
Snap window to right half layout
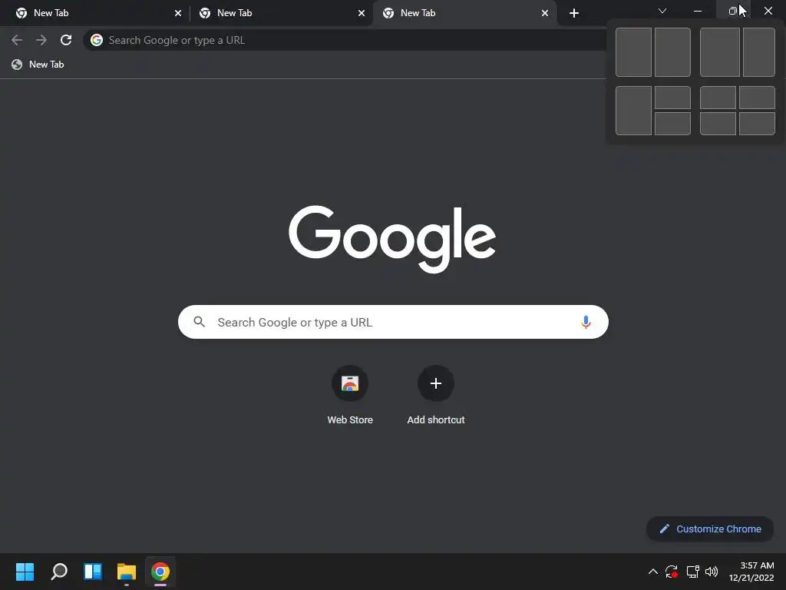click(672, 52)
